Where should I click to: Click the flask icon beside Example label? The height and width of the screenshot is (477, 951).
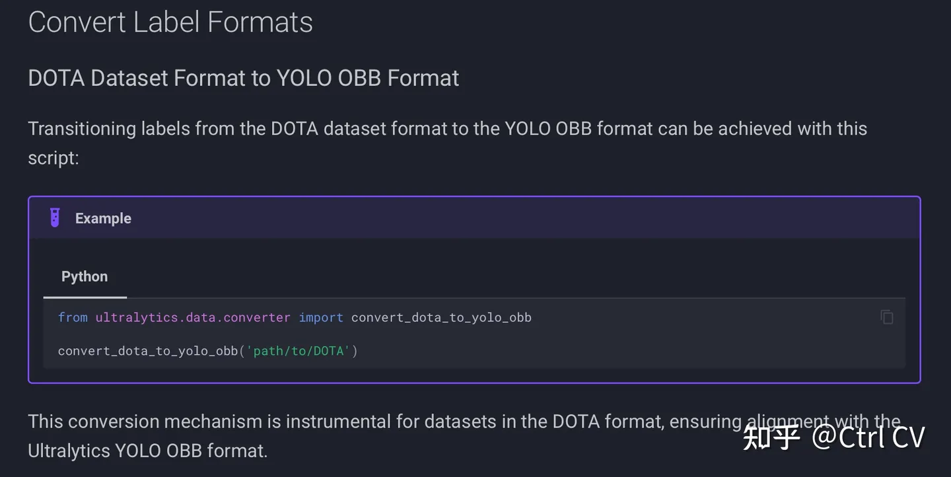click(54, 217)
